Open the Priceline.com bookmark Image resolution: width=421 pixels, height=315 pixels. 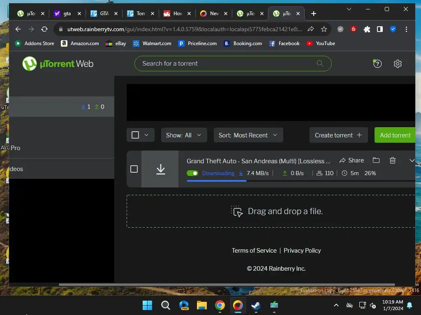click(x=197, y=43)
